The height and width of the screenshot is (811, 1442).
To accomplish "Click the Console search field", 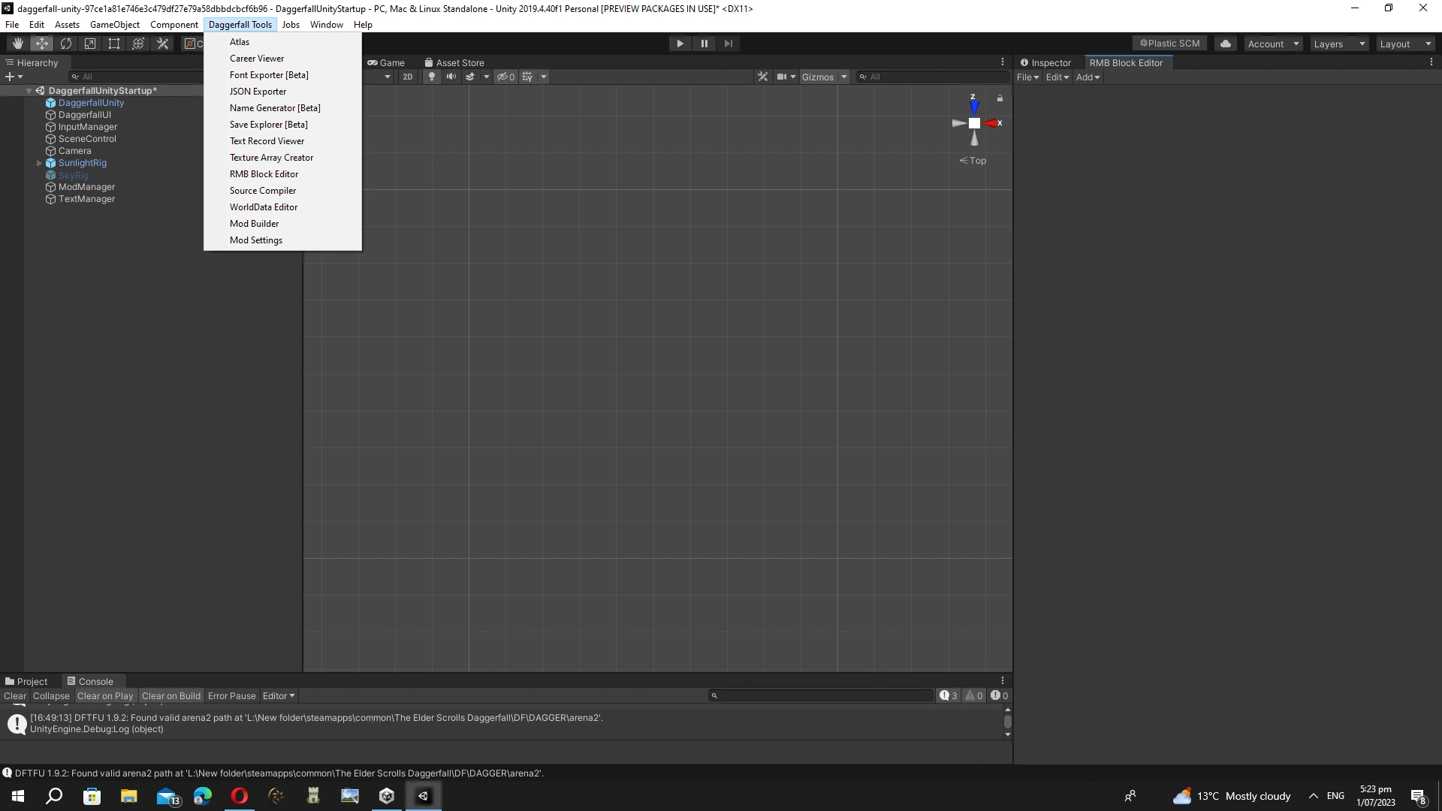I will [822, 696].
